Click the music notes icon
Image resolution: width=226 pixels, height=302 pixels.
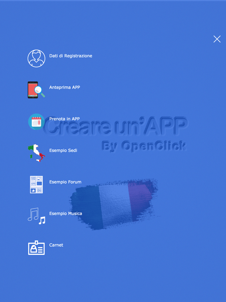(x=36, y=216)
